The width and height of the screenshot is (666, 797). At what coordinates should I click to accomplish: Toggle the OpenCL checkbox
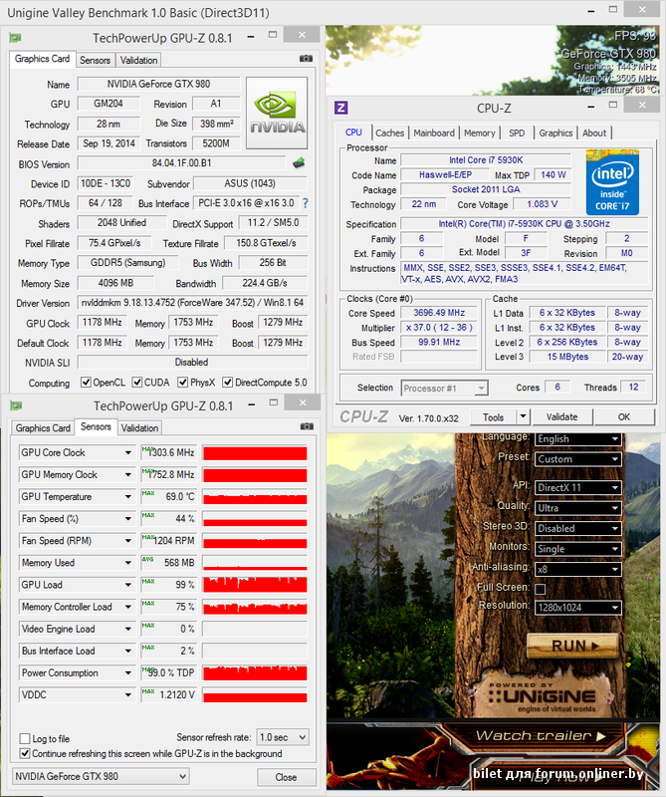pyautogui.click(x=86, y=383)
